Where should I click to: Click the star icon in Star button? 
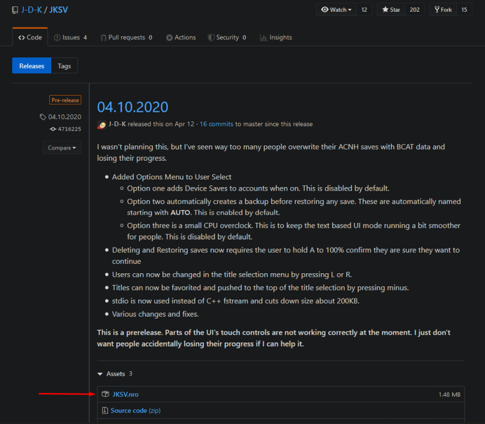(x=385, y=9)
